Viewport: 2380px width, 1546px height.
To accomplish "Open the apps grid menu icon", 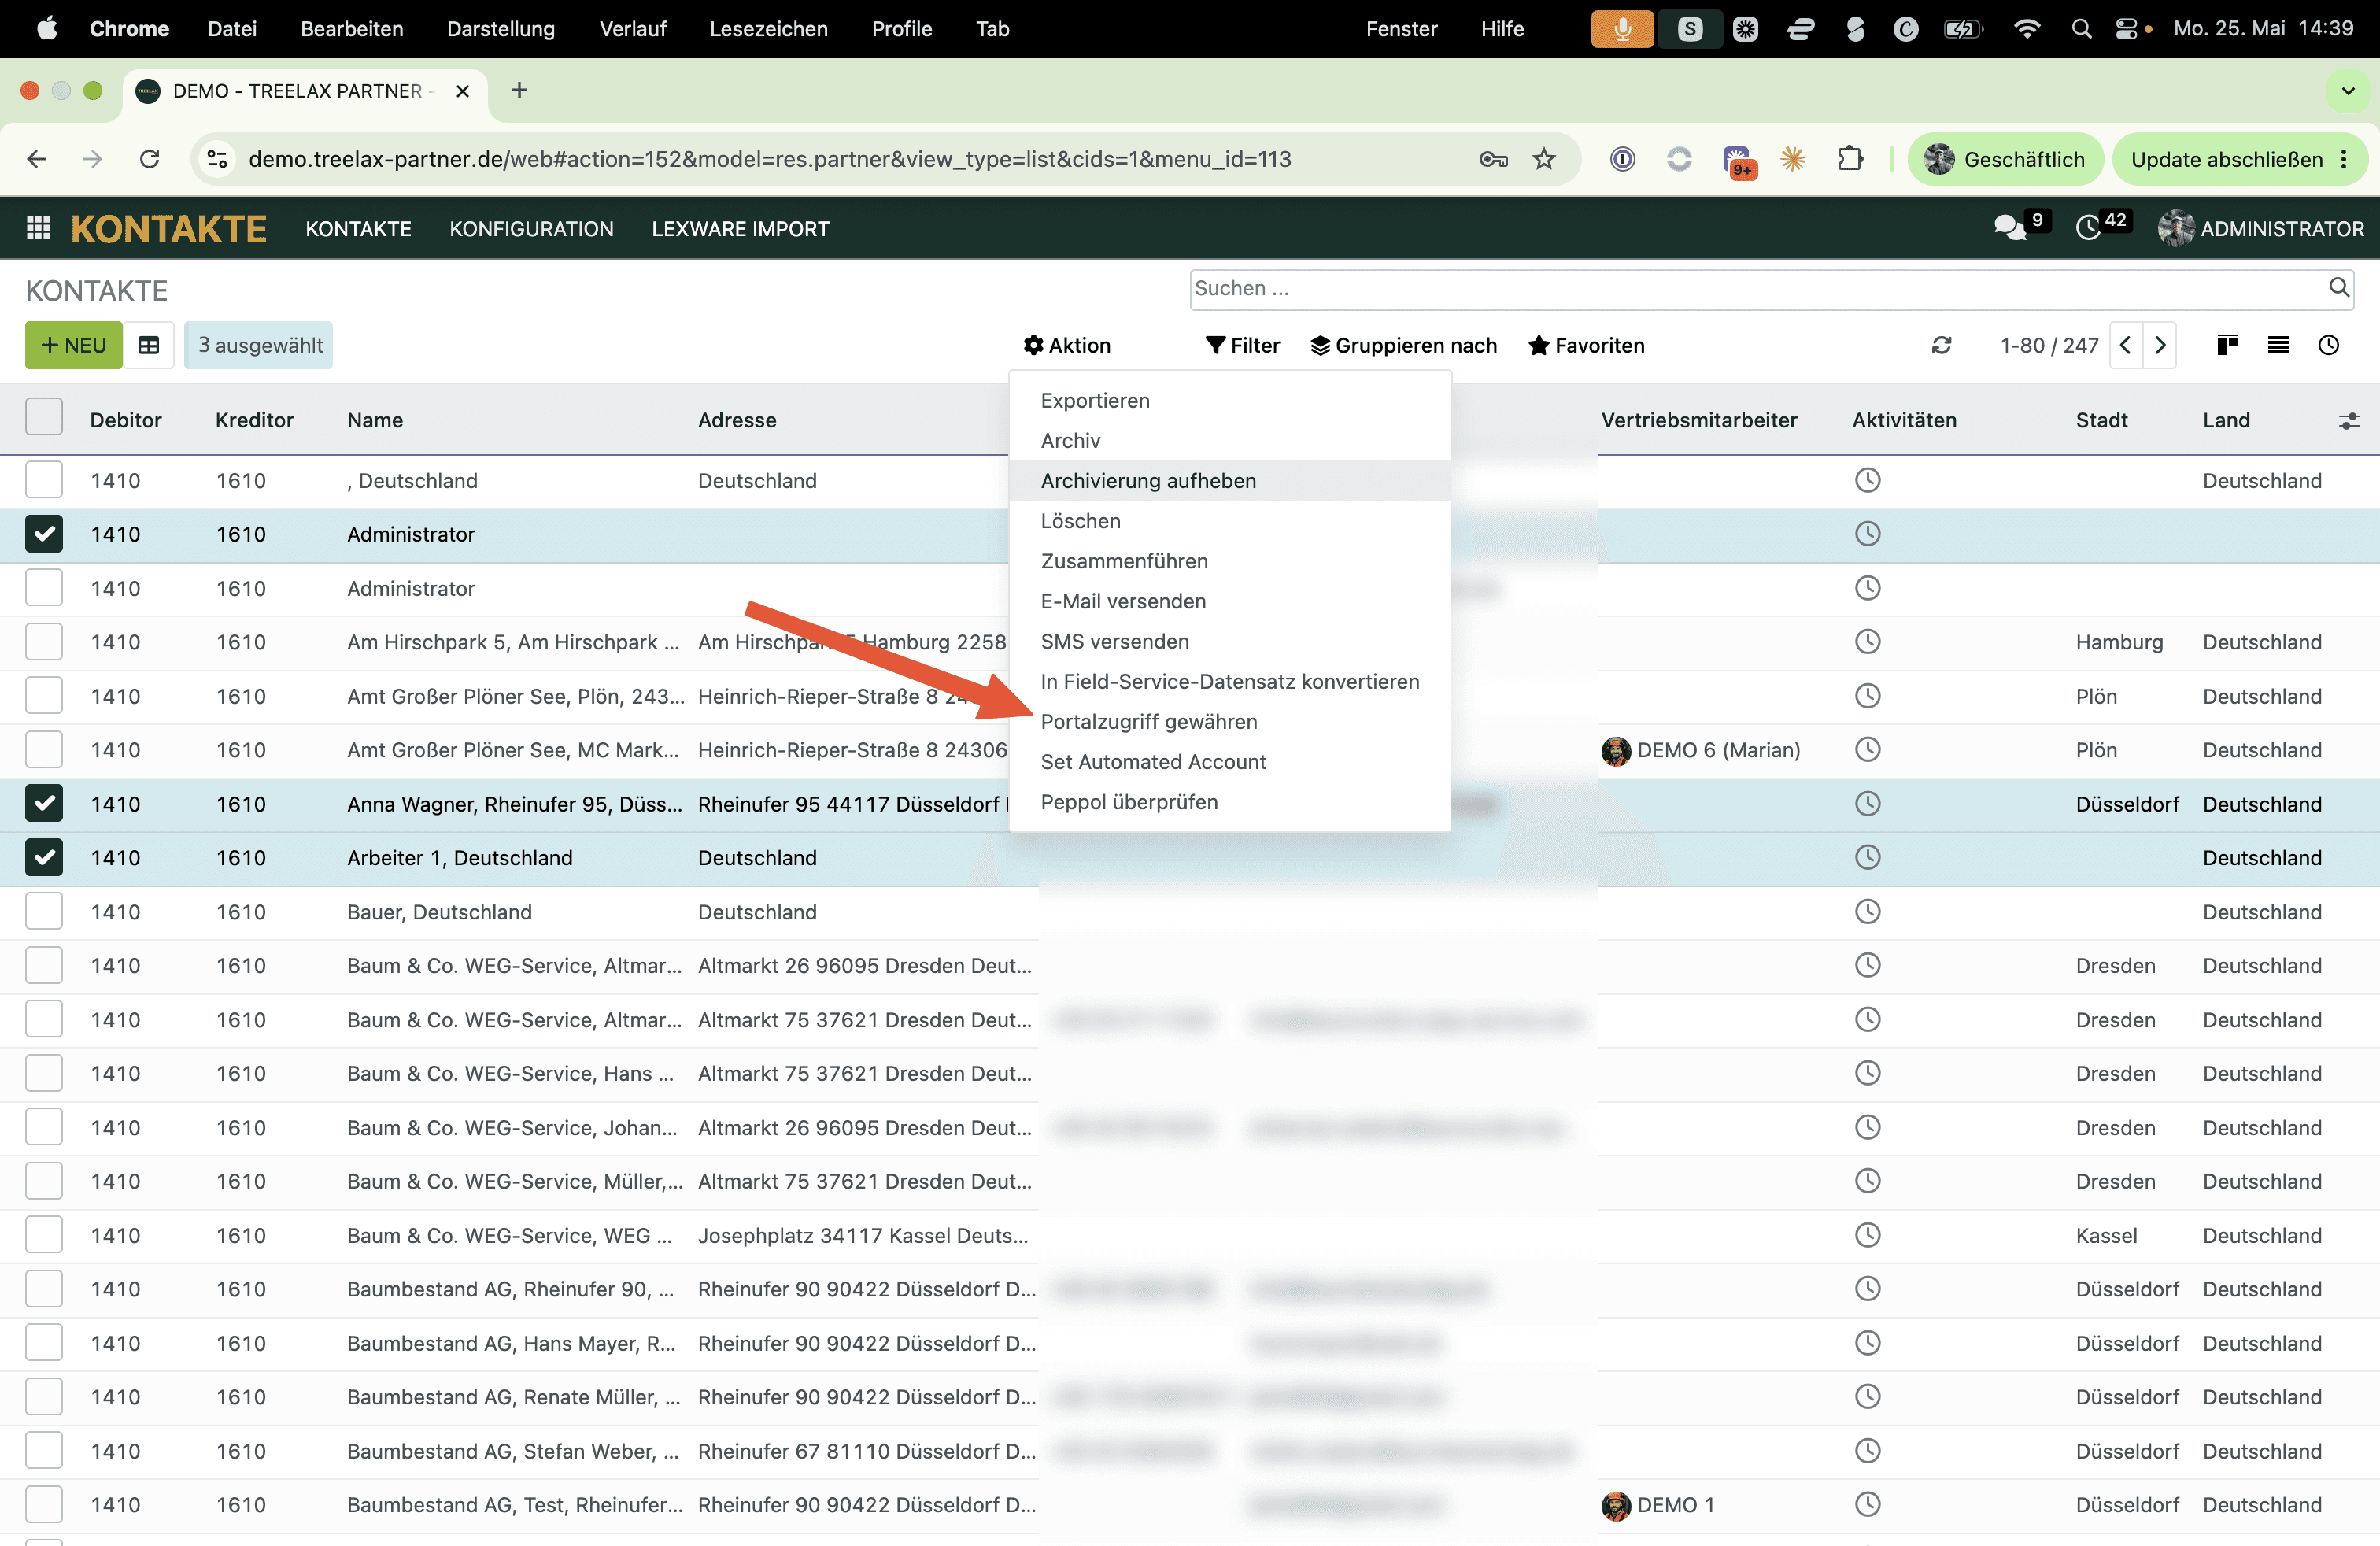I will click(x=38, y=228).
